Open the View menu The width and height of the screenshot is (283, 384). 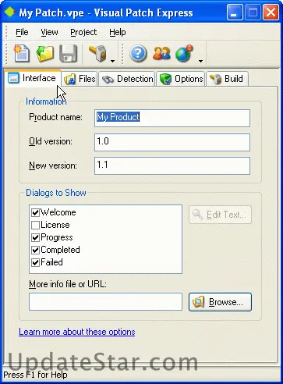49,32
